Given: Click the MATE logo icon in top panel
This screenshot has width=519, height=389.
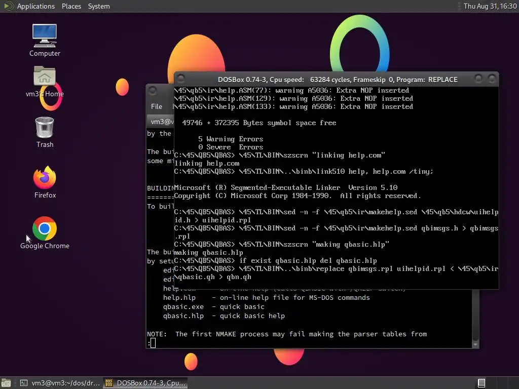Looking at the screenshot, I should (8, 6).
